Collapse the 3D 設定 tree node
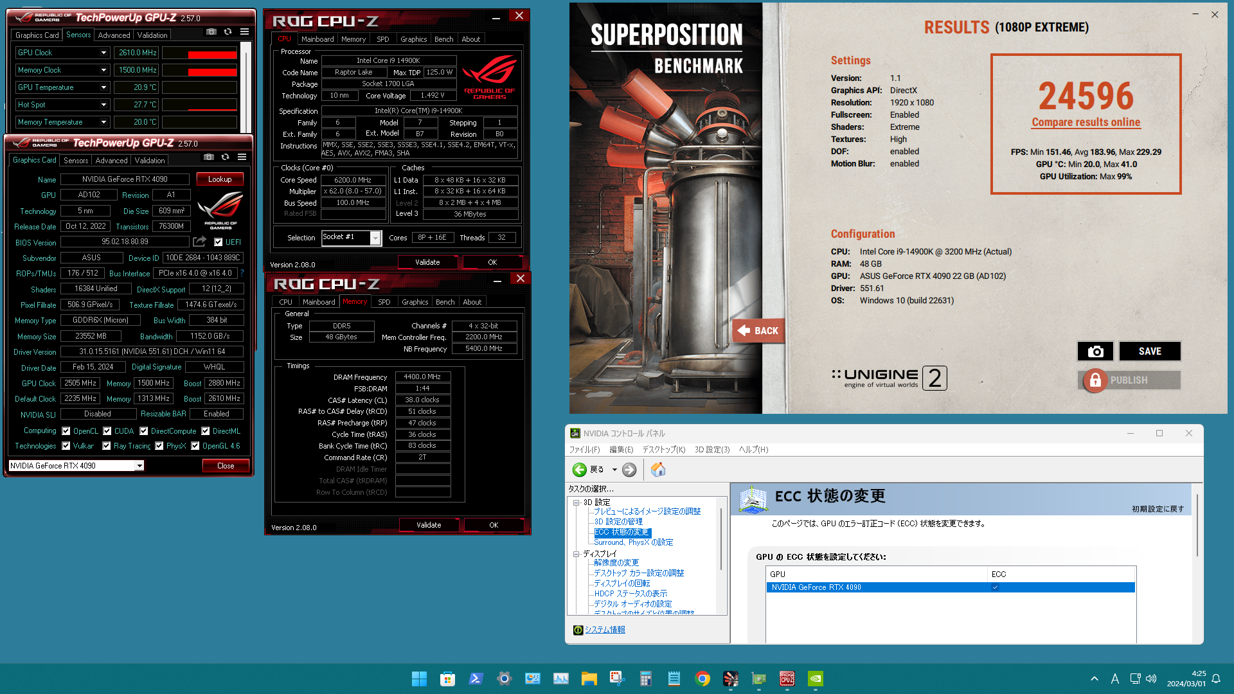Screen dimensions: 1234x694 click(x=576, y=503)
